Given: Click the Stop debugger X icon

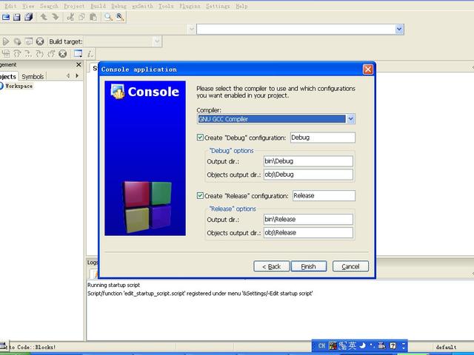Looking at the screenshot, I should click(62, 54).
